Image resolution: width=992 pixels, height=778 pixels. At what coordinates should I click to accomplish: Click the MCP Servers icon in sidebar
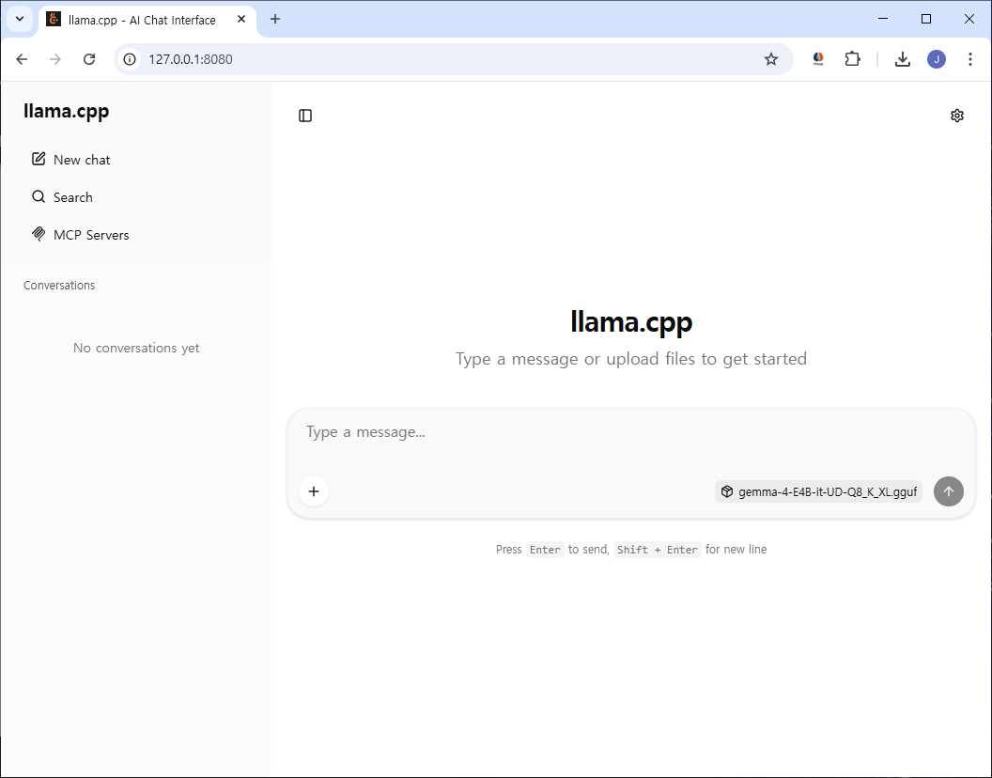tap(39, 234)
